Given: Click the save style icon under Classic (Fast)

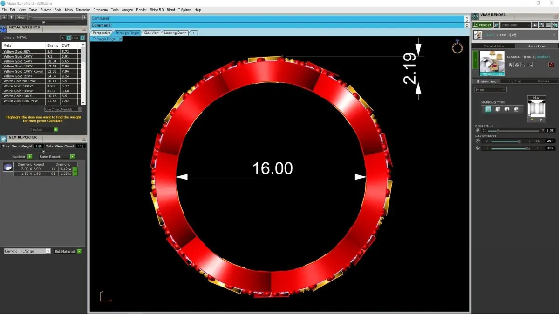Looking at the screenshot, I should [x=511, y=65].
